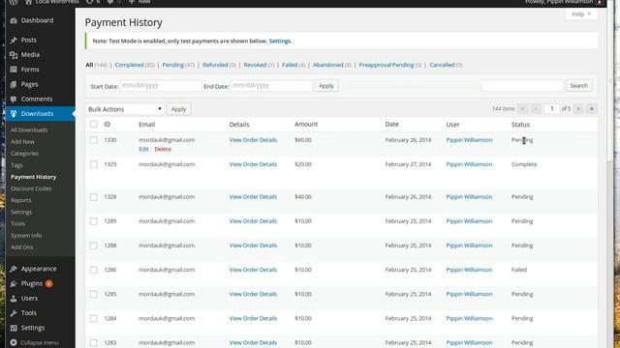Click the End Date input field
The height and width of the screenshot is (348, 620).
click(x=271, y=86)
